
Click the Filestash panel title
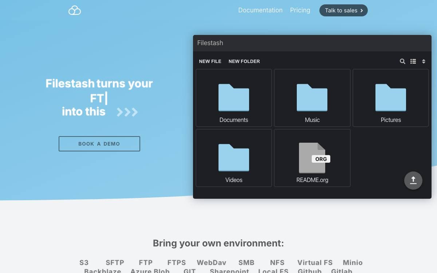[210, 43]
